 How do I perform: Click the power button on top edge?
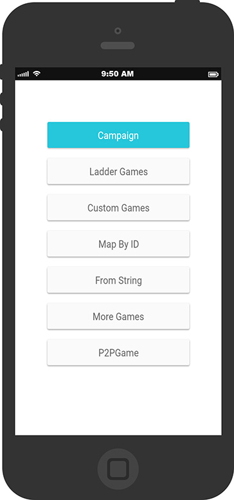coord(187,1)
